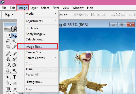Close the open Image menu
This screenshot has width=136, height=94.
23,8
